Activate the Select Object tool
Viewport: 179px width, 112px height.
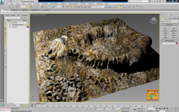pos(28,7)
